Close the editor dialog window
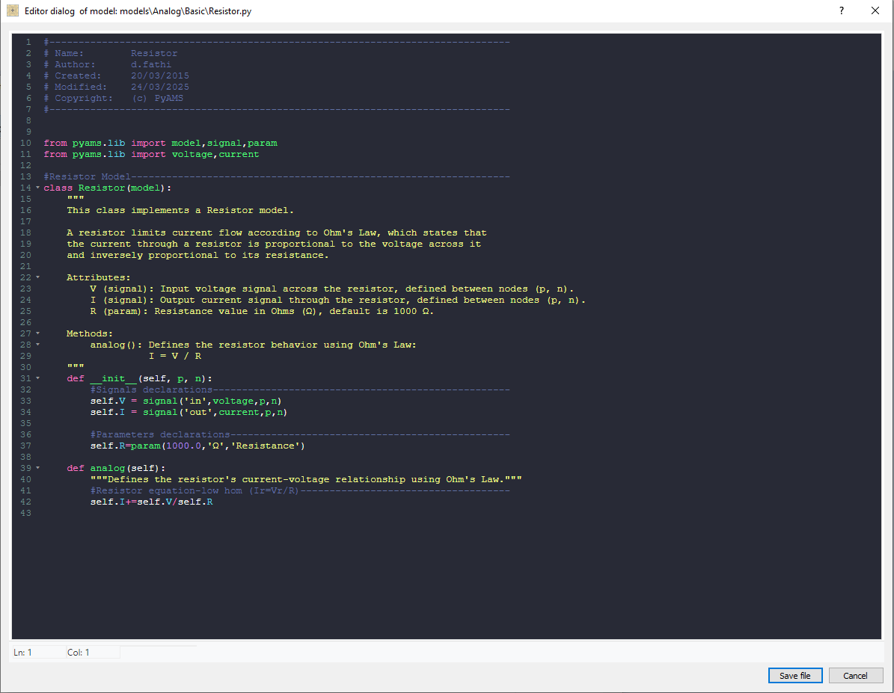This screenshot has width=894, height=693. pos(875,11)
